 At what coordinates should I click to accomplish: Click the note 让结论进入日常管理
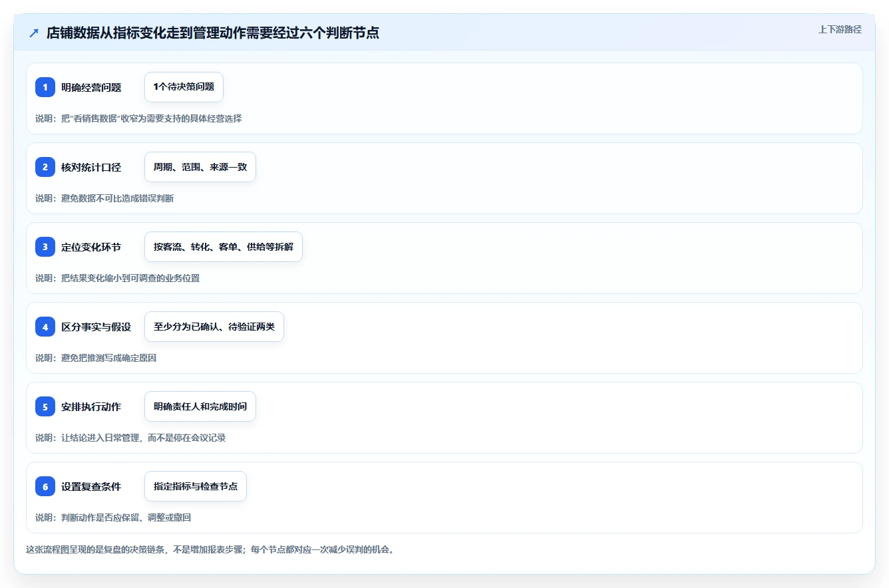pos(130,438)
